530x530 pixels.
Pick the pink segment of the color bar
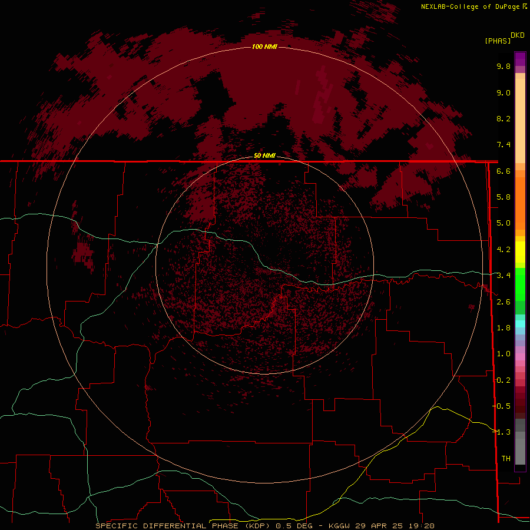coord(520,357)
